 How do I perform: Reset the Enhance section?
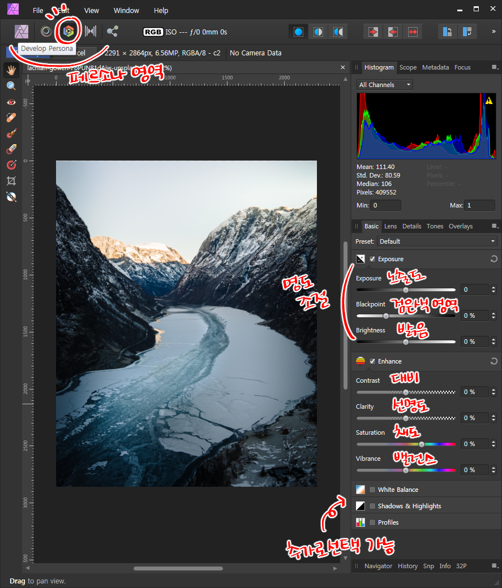click(x=494, y=361)
